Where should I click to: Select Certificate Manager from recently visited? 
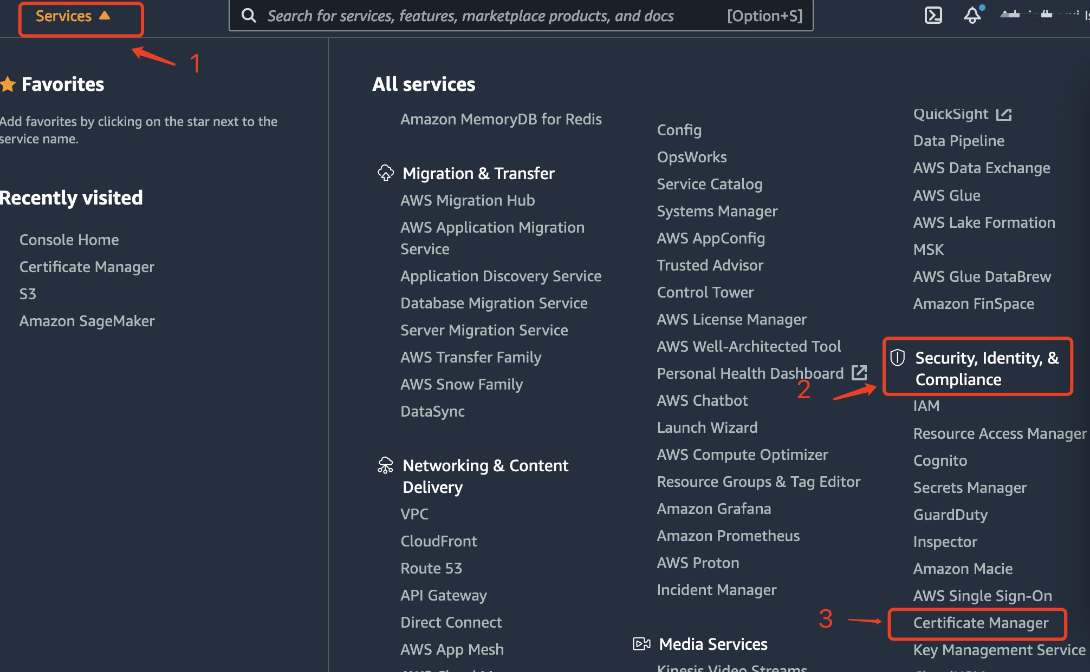tap(86, 267)
